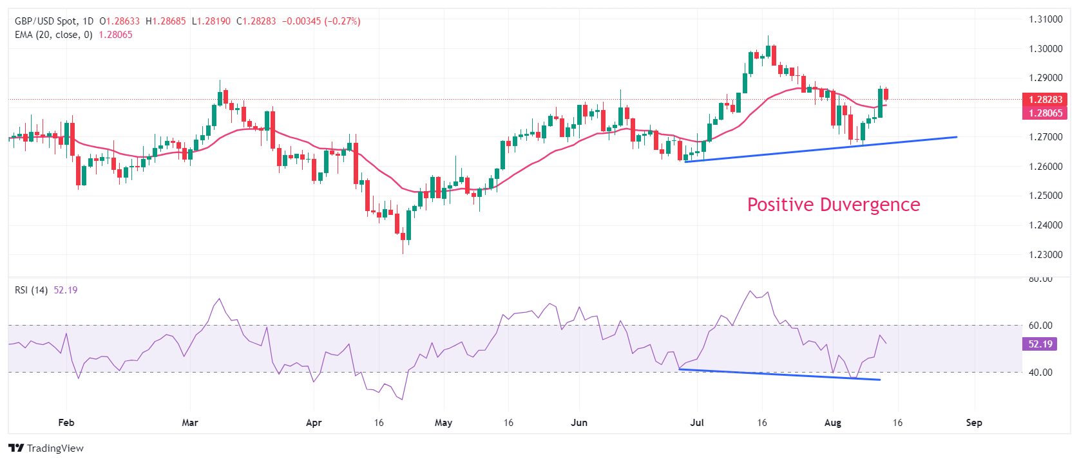Click the Jun label on time axis

pos(579,423)
